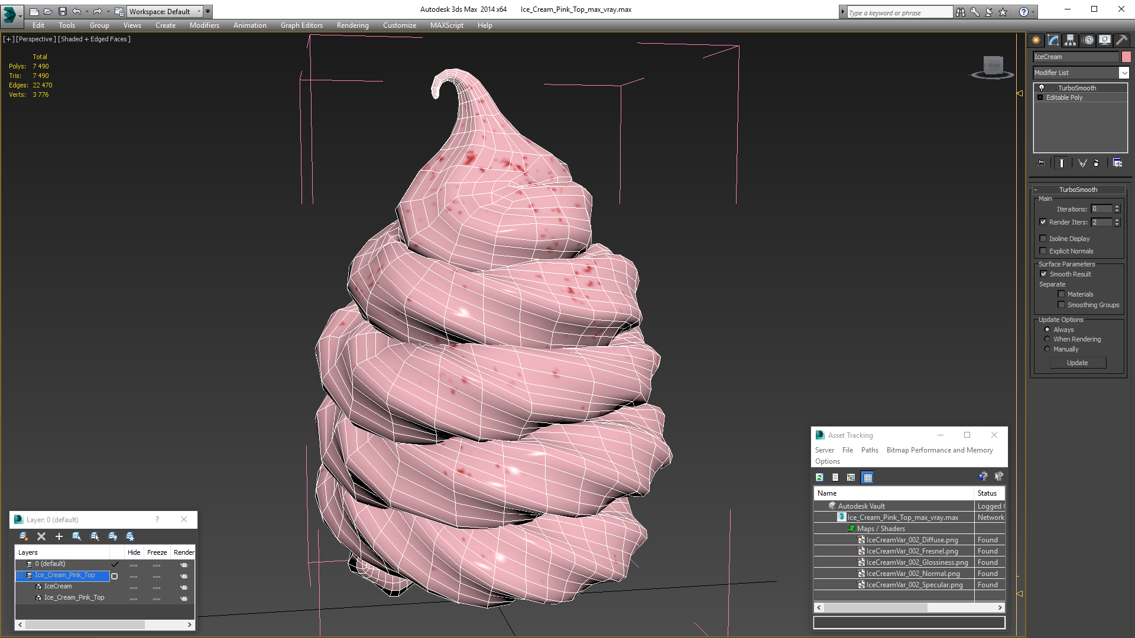This screenshot has height=638, width=1135.
Task: Switch Asset Tracking to table view
Action: (867, 477)
